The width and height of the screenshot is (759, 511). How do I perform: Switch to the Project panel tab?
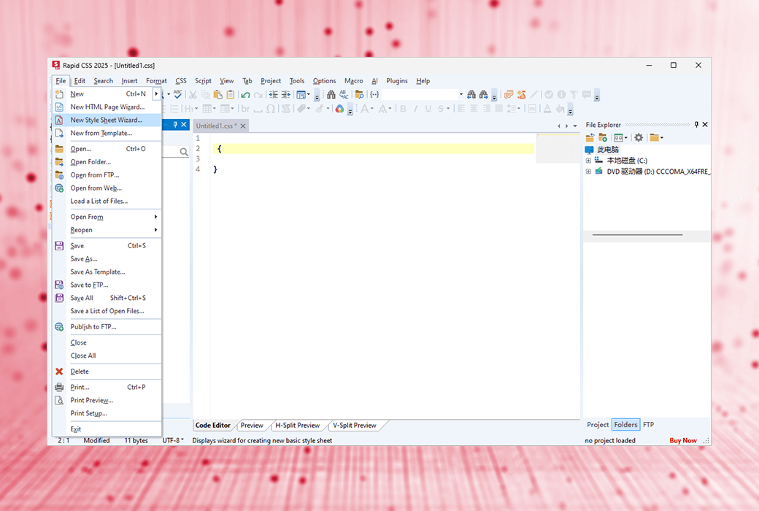coord(598,425)
